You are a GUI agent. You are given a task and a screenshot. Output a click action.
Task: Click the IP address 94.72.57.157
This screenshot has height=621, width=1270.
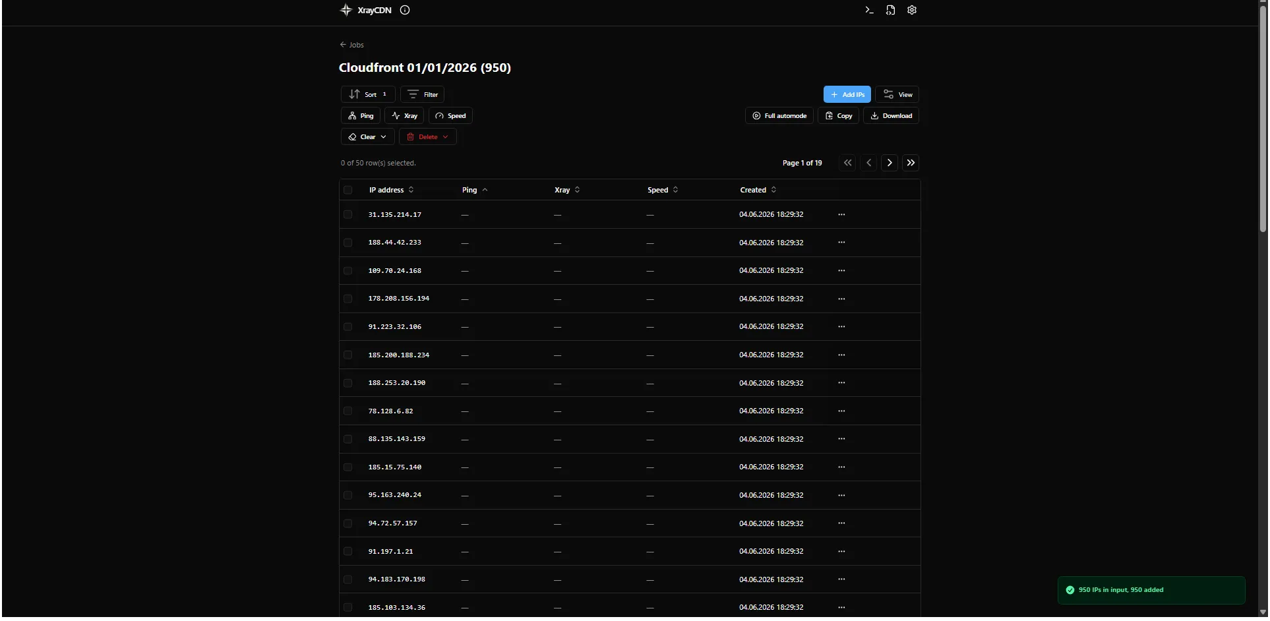tap(392, 523)
